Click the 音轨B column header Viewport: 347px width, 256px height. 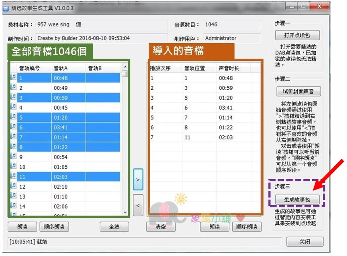click(103, 68)
